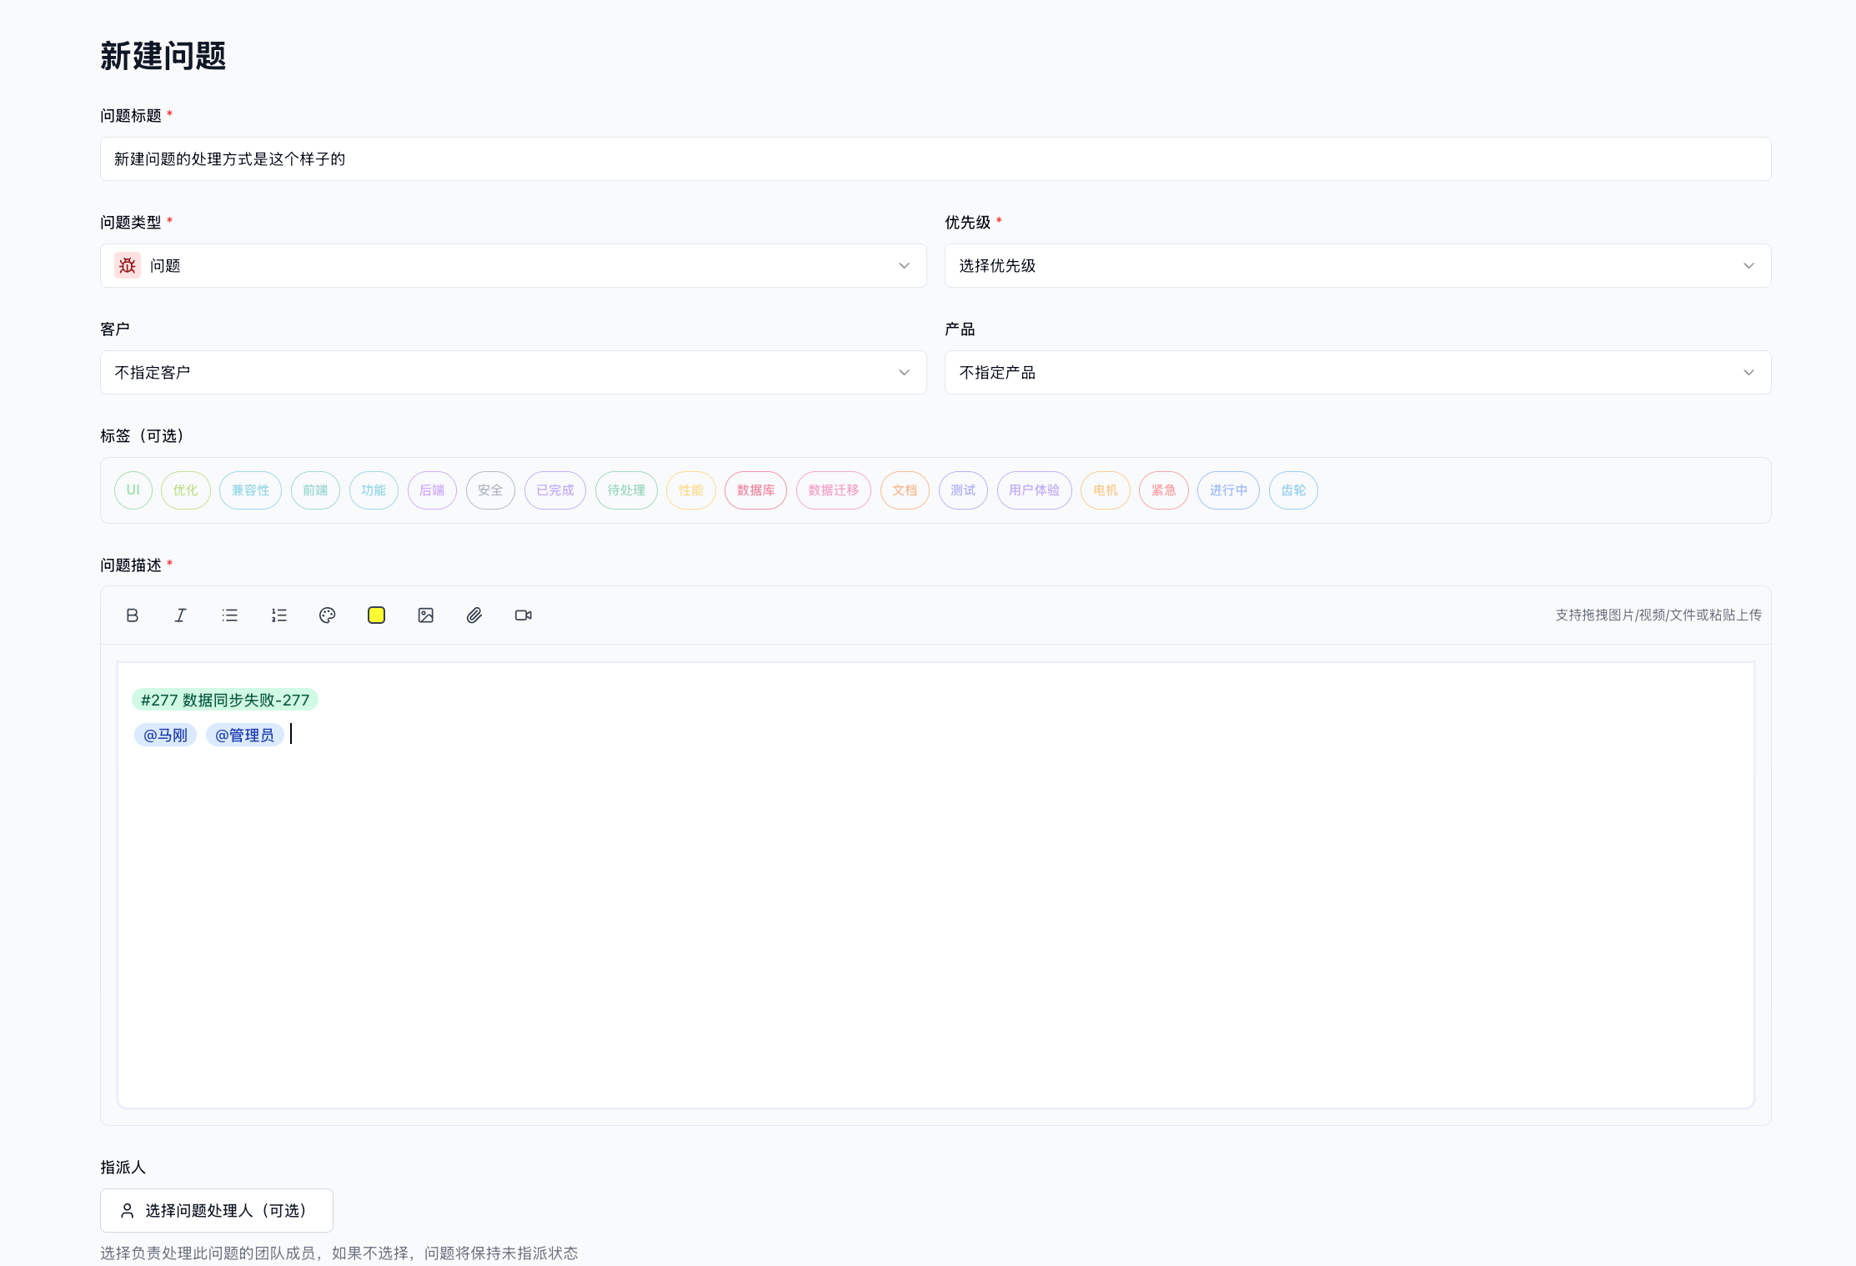Insert a video into description
Screen dimensions: 1856x1266
(523, 615)
